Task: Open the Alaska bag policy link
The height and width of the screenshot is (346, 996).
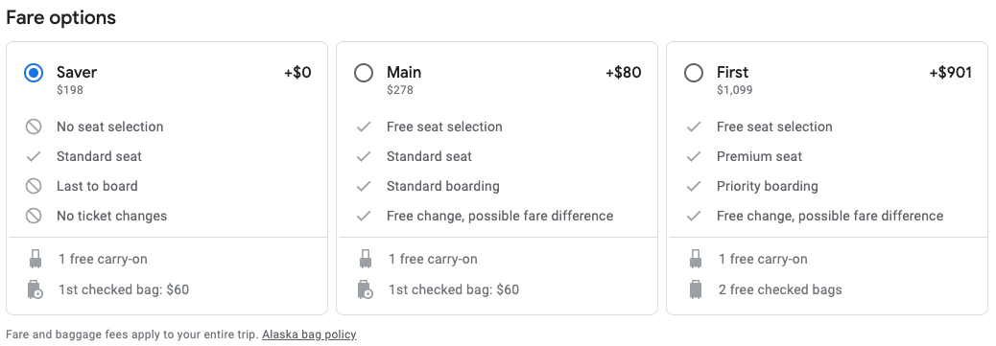Action: pyautogui.click(x=309, y=334)
